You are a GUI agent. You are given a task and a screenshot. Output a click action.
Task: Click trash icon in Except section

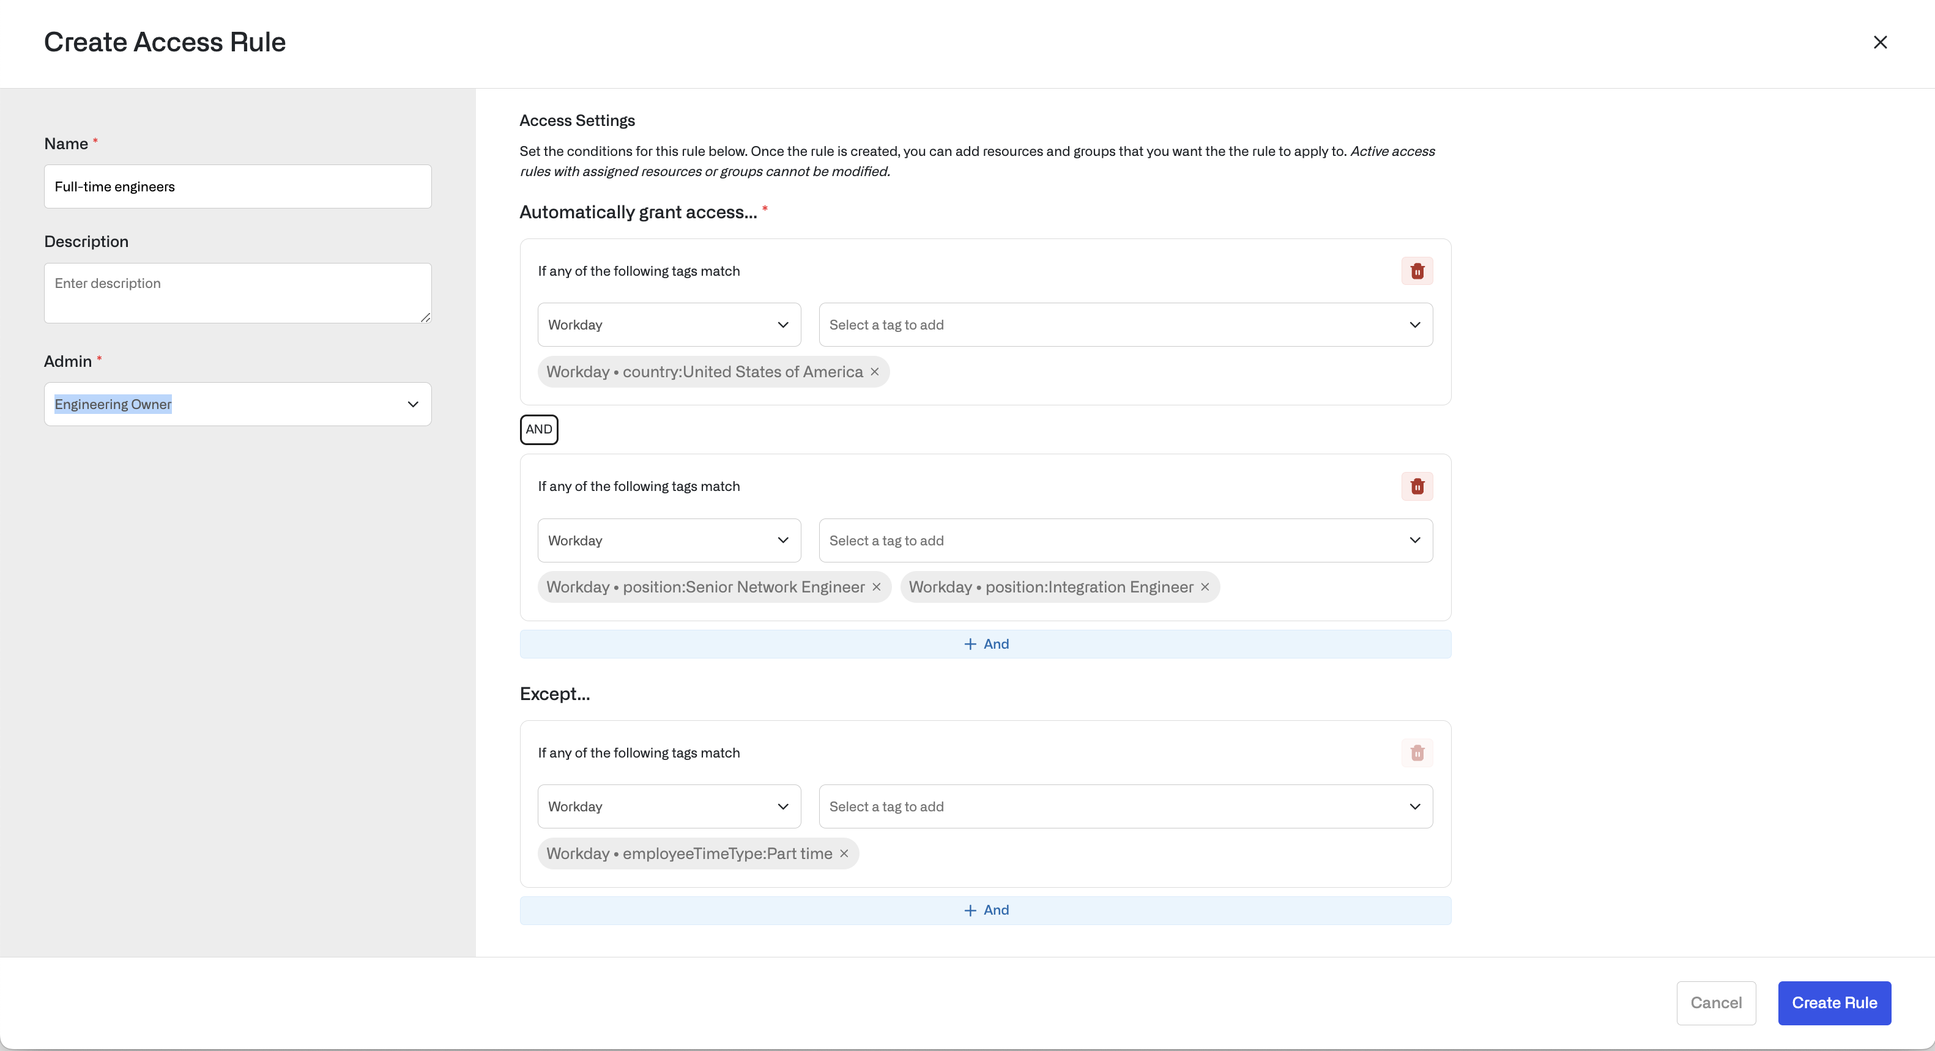click(1417, 753)
